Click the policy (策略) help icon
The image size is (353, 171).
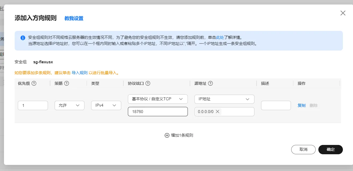(x=67, y=83)
